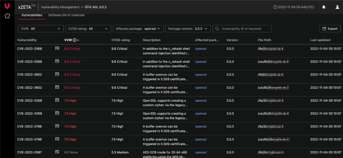
Task: Expand the VVIR filter dropdown
Action: [x=41, y=29]
